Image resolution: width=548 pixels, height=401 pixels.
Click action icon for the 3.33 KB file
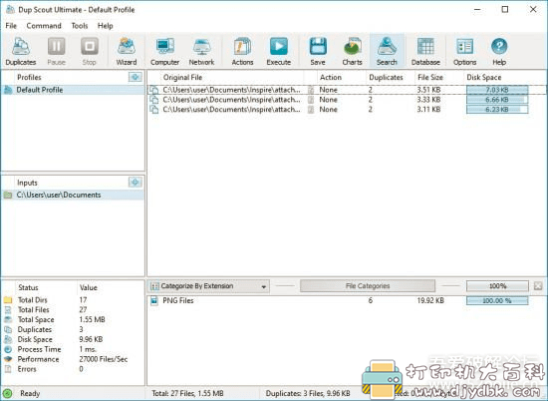[x=311, y=100]
